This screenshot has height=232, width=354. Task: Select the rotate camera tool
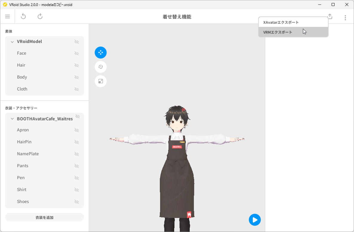click(x=101, y=67)
